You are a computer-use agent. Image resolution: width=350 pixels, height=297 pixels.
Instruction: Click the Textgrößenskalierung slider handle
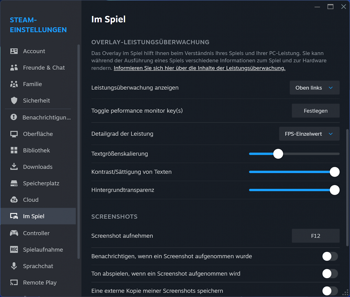(278, 154)
